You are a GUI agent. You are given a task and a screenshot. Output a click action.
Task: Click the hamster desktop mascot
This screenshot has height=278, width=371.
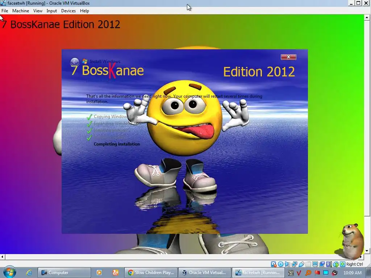pos(352,241)
